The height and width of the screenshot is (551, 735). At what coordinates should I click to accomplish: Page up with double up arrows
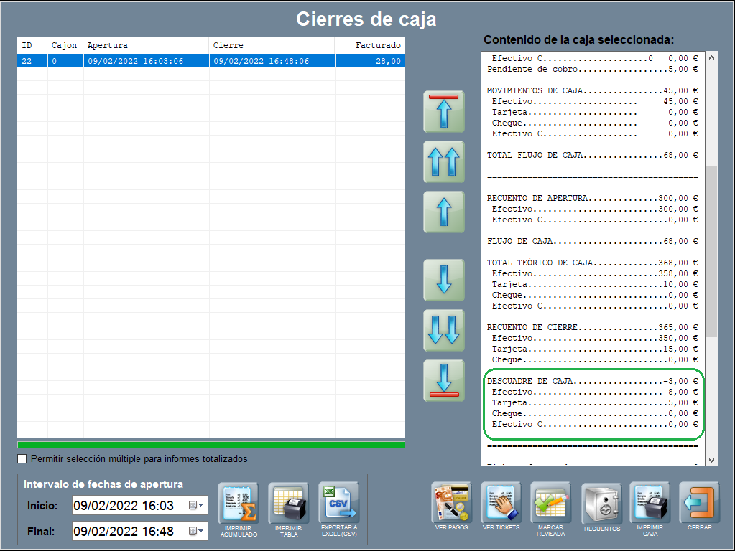(443, 161)
